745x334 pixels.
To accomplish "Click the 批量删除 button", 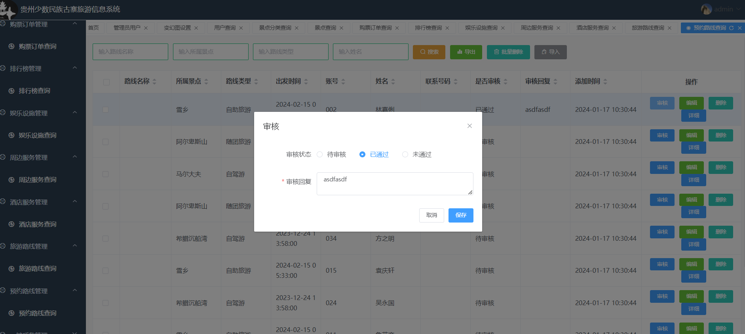I will (x=508, y=52).
